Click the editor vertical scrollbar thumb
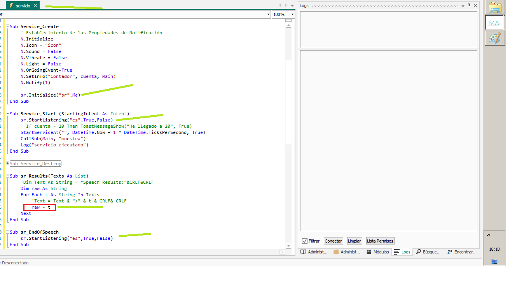The height and width of the screenshot is (299, 531). (x=288, y=102)
